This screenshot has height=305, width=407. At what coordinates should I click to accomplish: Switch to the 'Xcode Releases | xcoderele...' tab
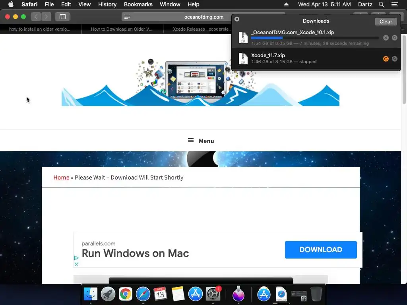[x=201, y=29]
